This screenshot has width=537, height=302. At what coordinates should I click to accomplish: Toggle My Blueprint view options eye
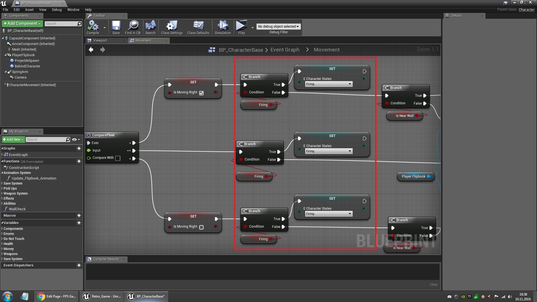click(x=74, y=140)
